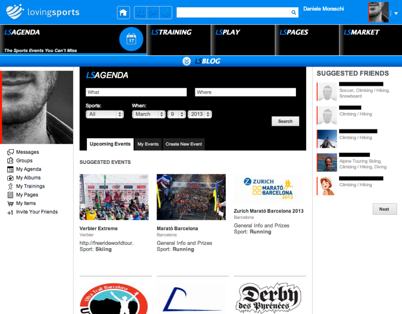Click the Groups sidebar icon
The height and width of the screenshot is (314, 402).
tap(10, 161)
